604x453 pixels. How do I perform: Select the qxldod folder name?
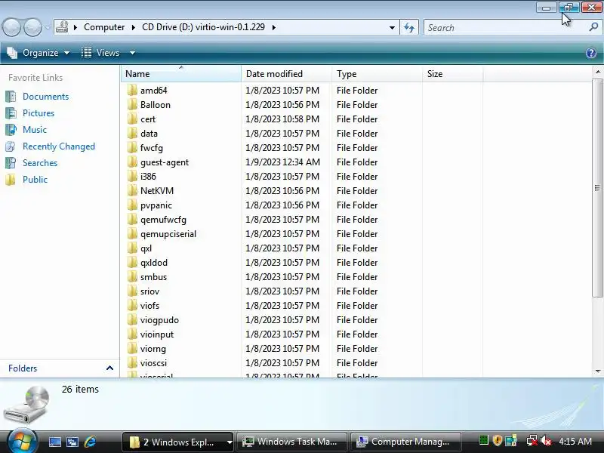(154, 262)
